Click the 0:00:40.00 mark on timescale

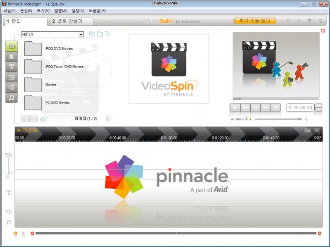(118, 138)
